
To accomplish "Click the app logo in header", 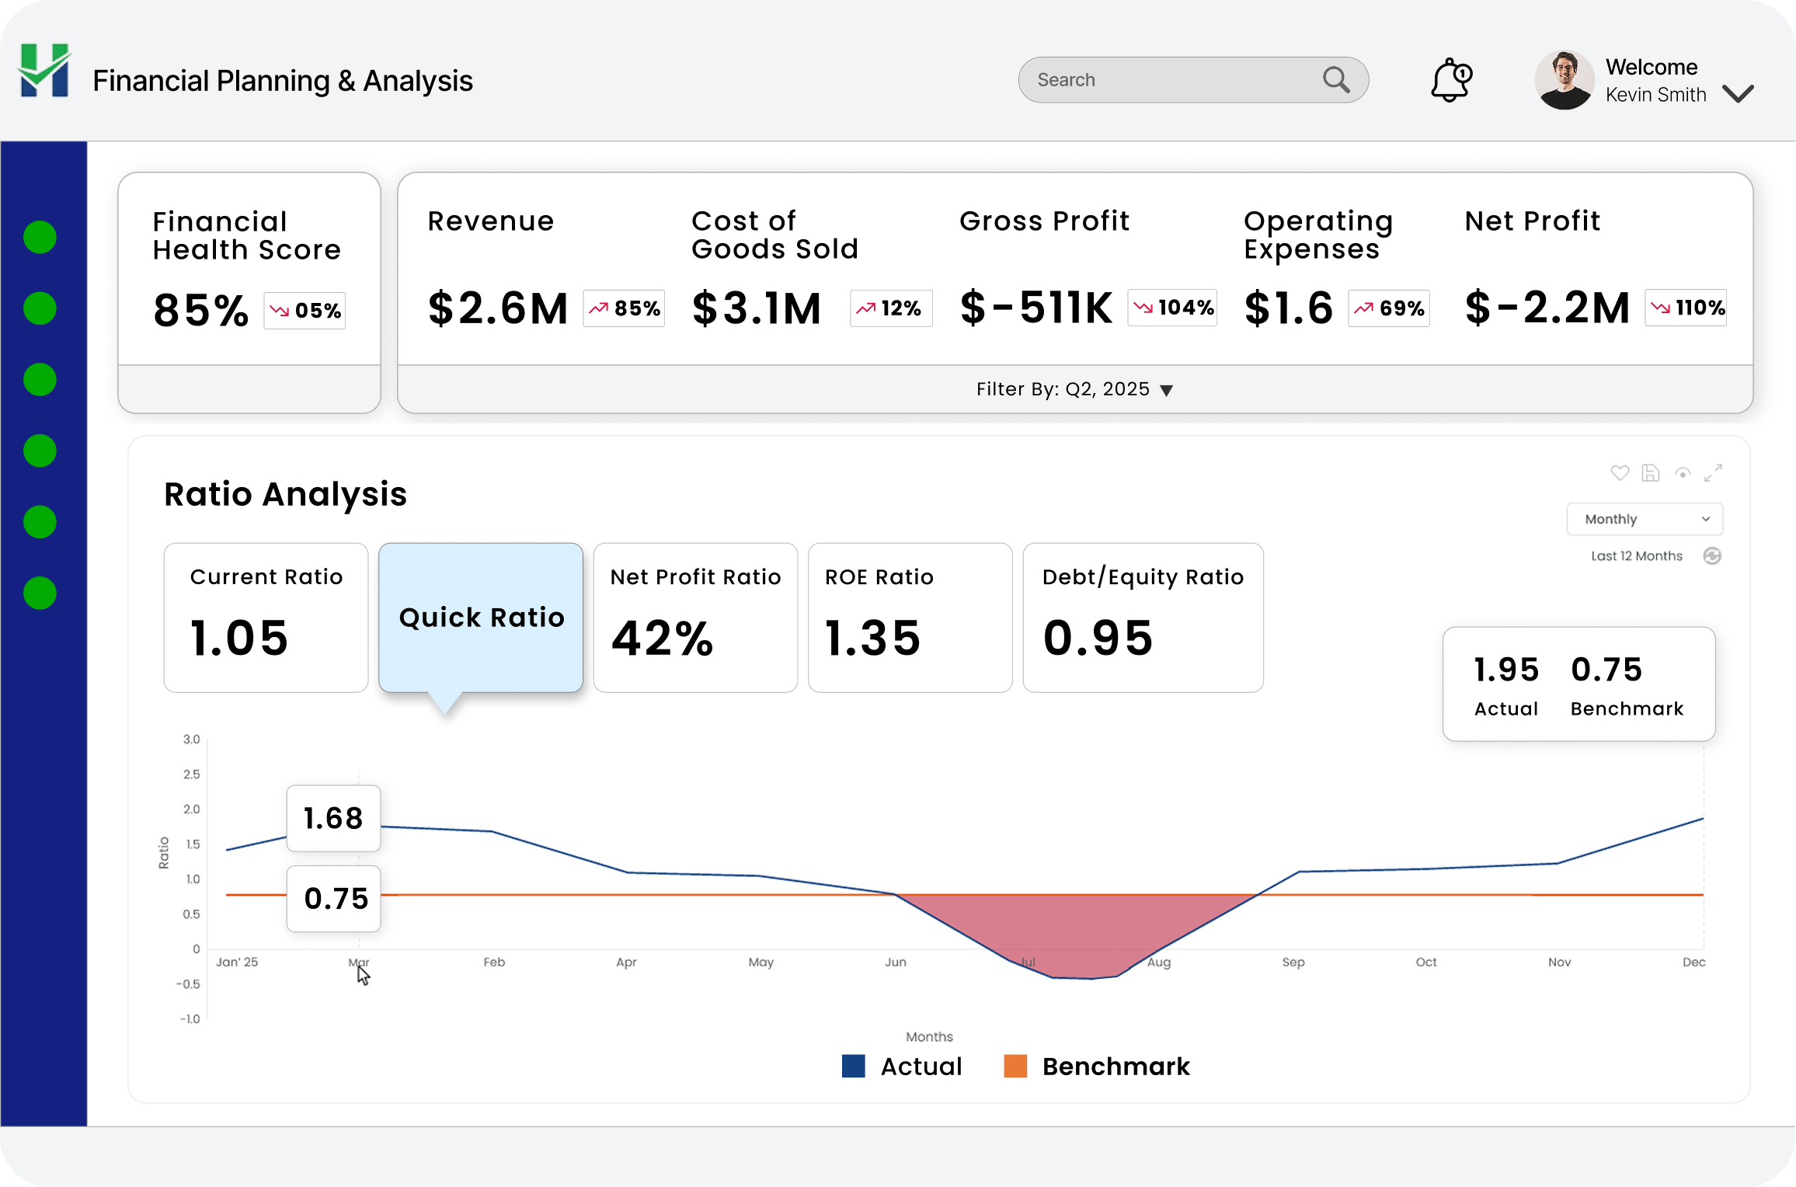I will coord(45,71).
